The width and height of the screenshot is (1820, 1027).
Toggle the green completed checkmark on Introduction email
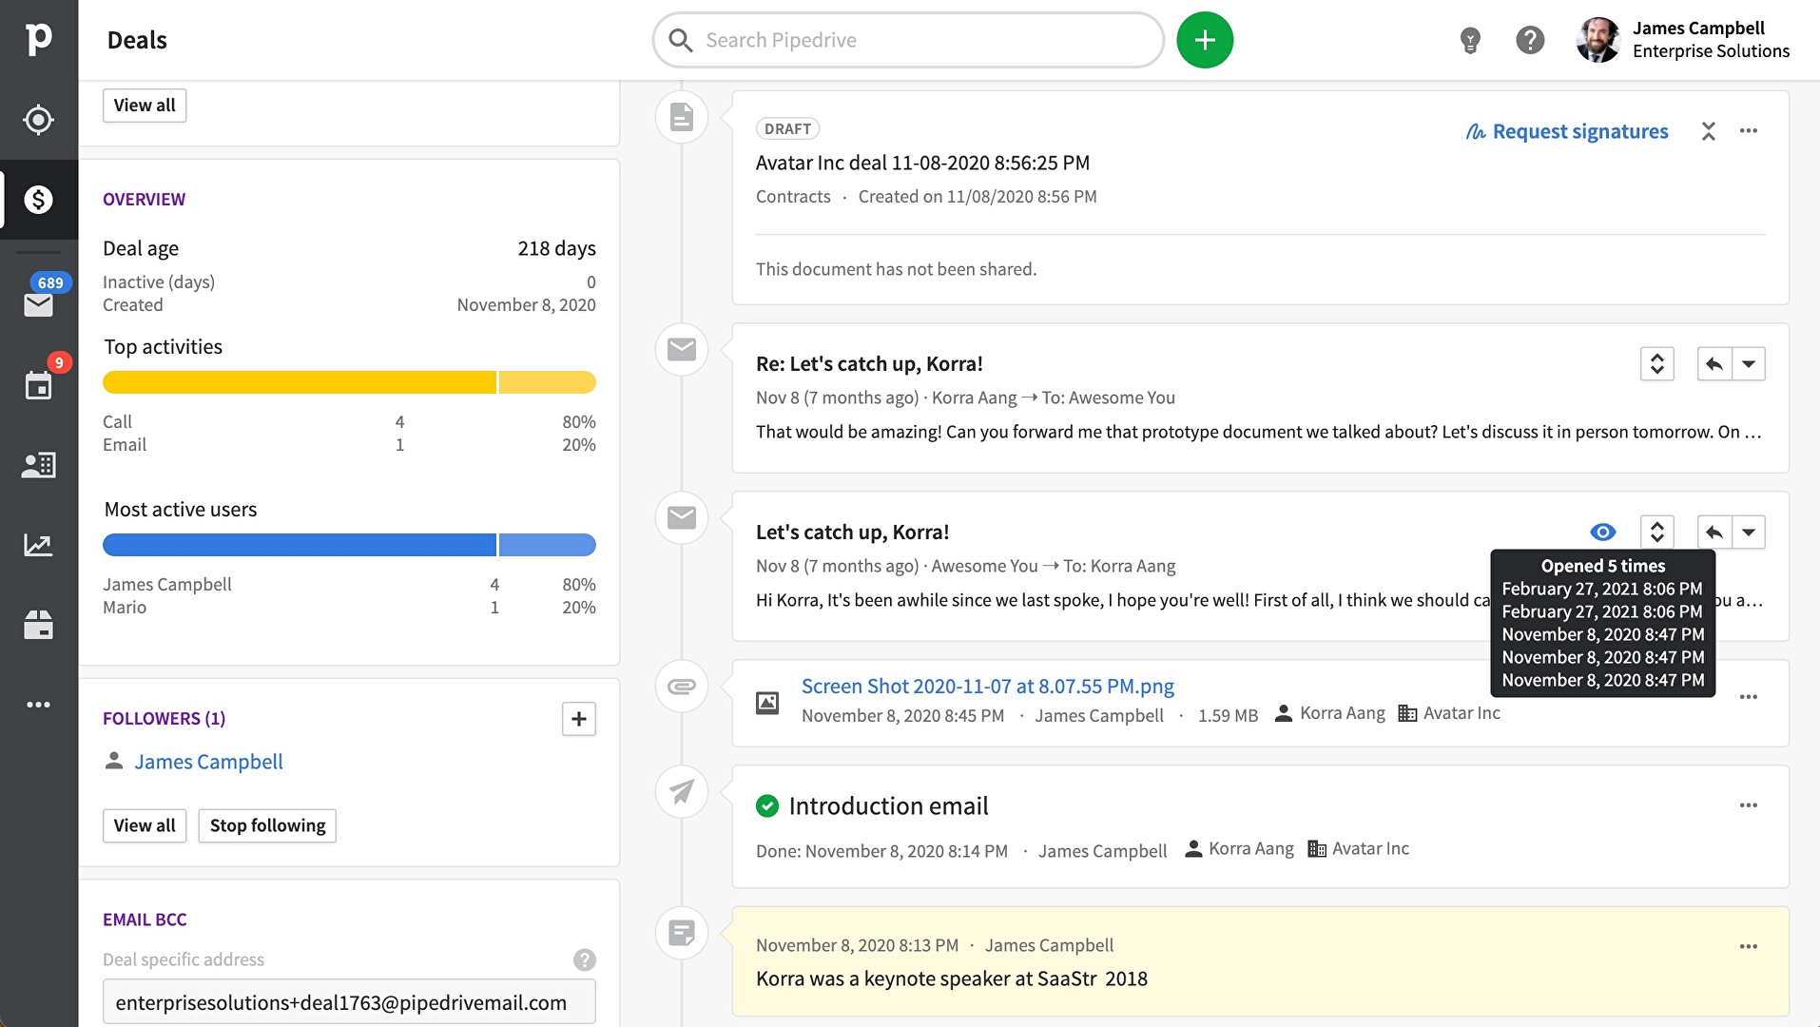[767, 806]
